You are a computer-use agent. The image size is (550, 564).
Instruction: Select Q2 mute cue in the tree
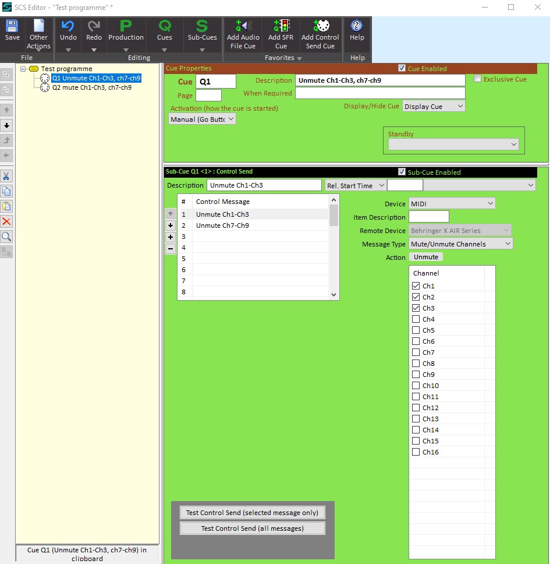pos(91,88)
